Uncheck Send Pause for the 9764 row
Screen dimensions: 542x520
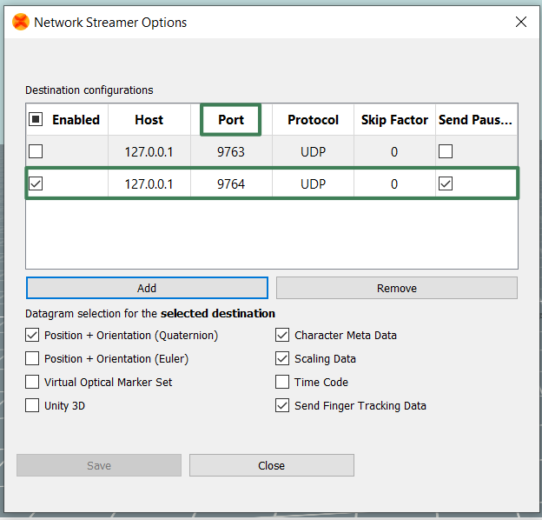pos(445,183)
